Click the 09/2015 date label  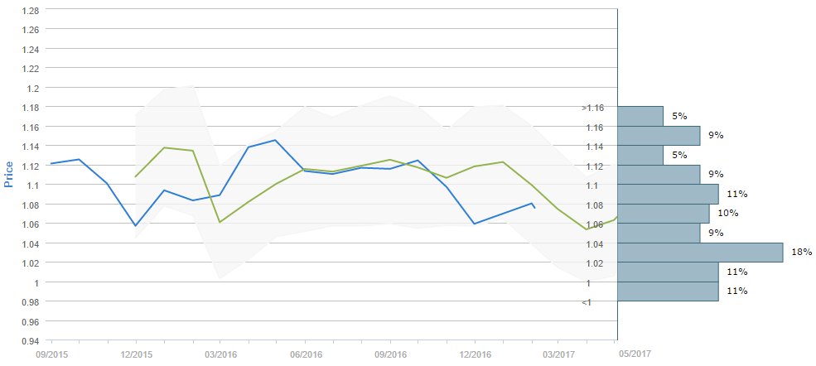point(51,354)
